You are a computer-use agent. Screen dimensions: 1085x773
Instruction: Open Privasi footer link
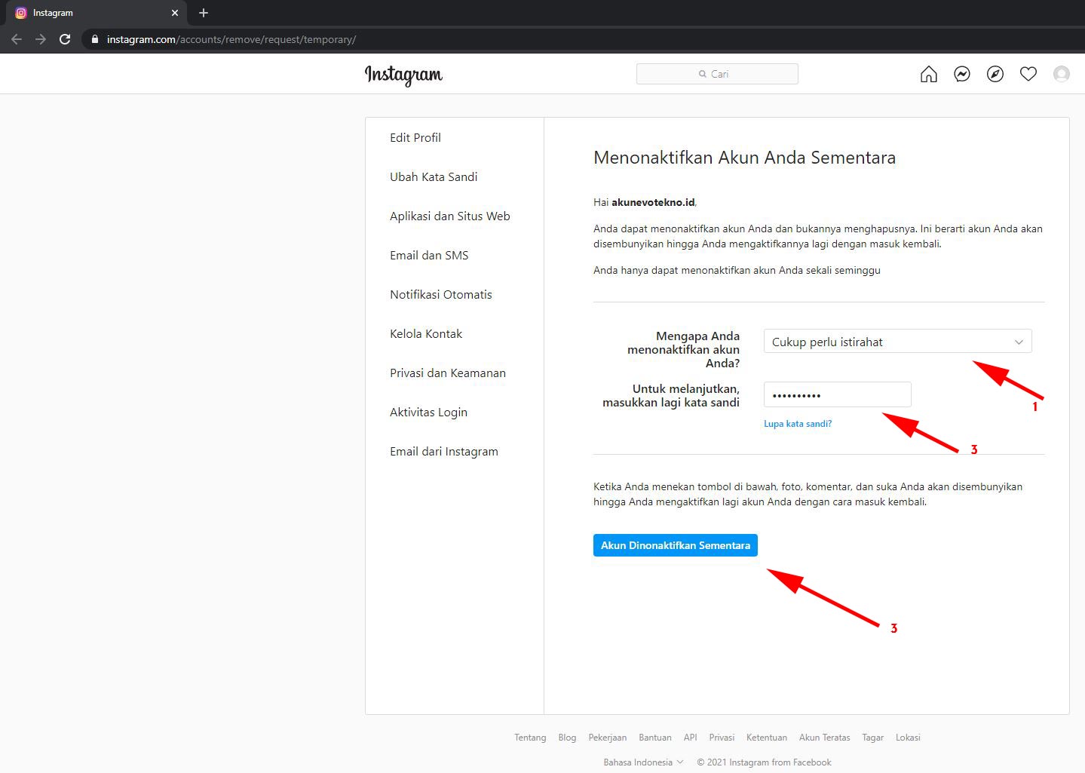tap(722, 738)
